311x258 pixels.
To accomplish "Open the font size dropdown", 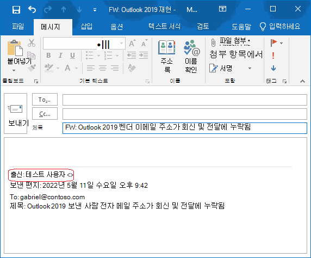I will click(121, 44).
